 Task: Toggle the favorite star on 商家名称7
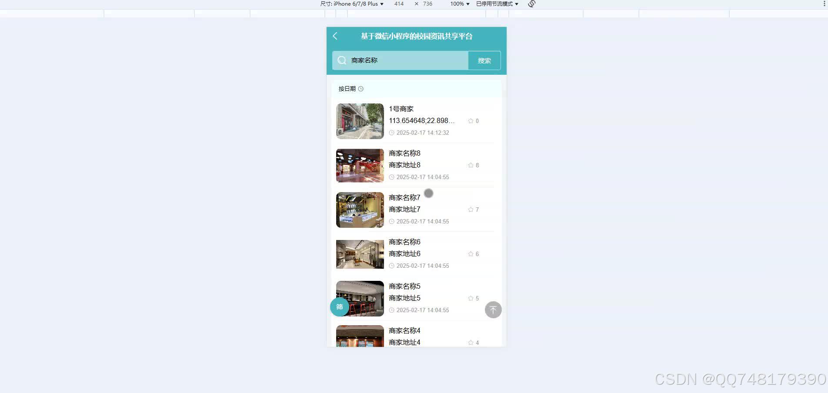tap(470, 210)
